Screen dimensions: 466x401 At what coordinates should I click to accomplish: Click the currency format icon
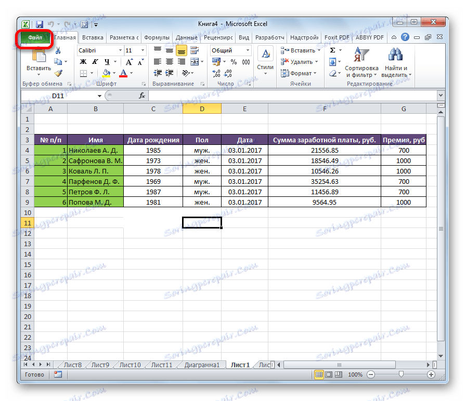point(215,60)
